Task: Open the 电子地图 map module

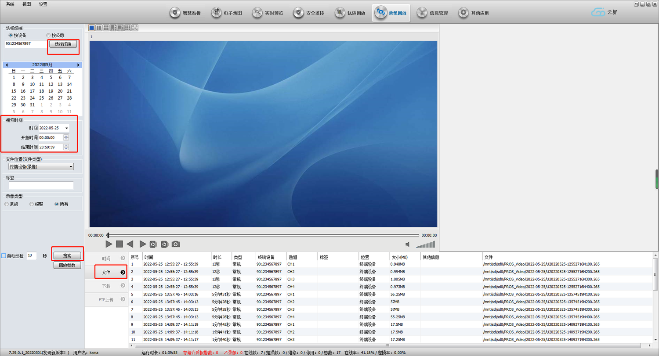Action: 227,13
